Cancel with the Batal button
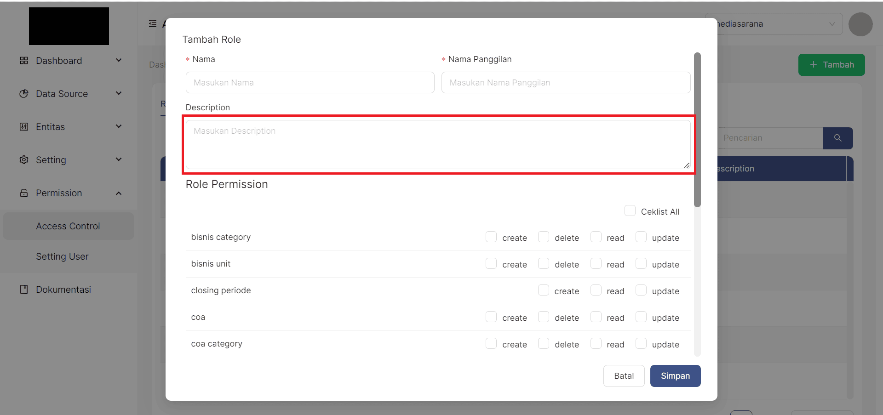Viewport: 883px width, 415px height. point(624,376)
